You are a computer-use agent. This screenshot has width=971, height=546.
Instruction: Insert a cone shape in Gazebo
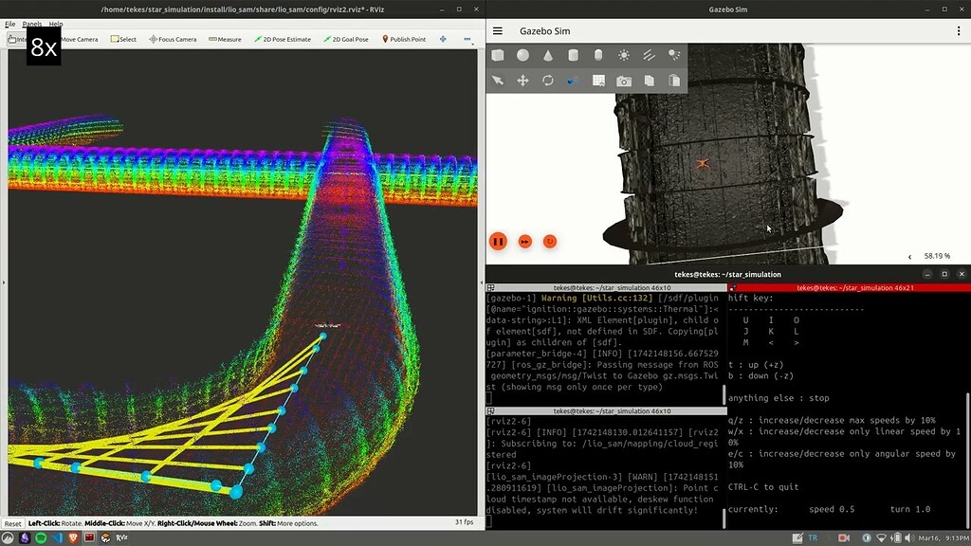pyautogui.click(x=548, y=55)
